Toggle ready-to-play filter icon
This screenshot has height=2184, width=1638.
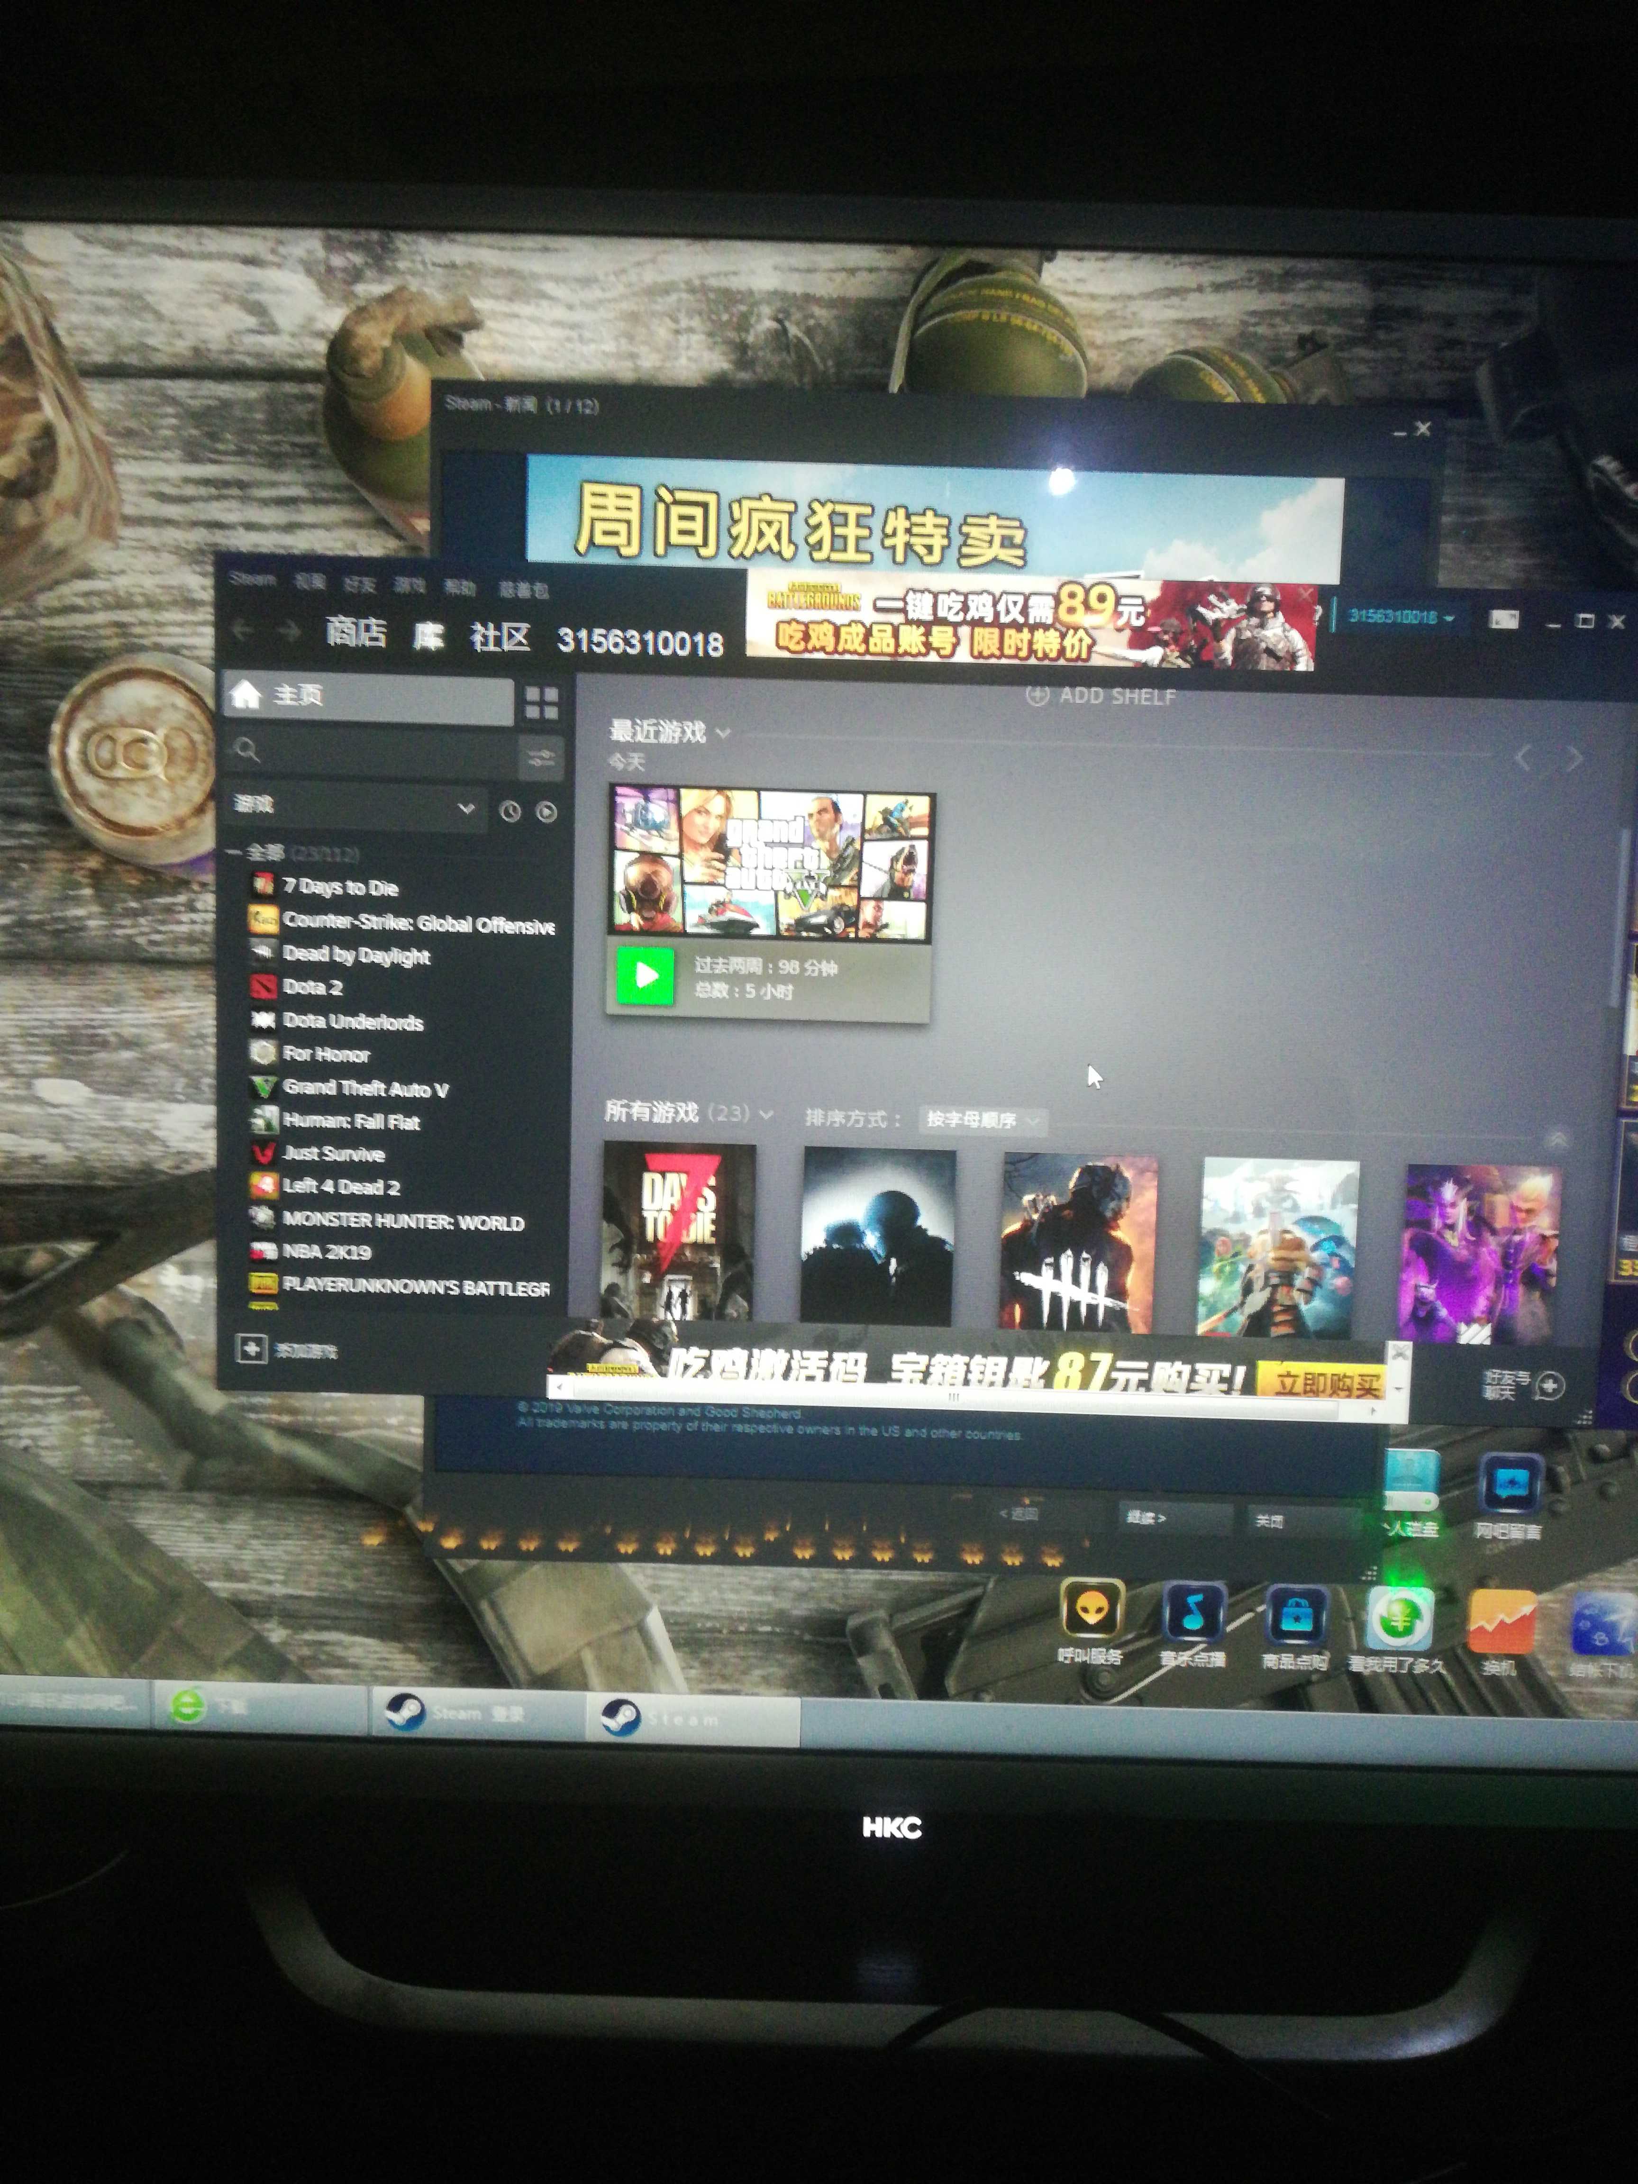point(546,812)
